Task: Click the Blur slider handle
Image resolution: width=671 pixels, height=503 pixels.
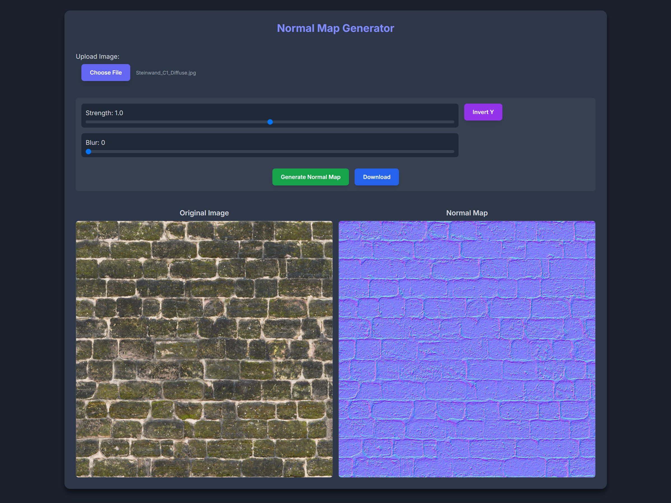Action: point(88,151)
